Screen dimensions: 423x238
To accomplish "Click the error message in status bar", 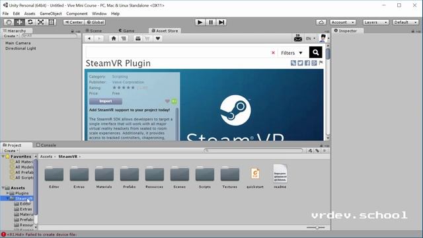I will 39,235.
